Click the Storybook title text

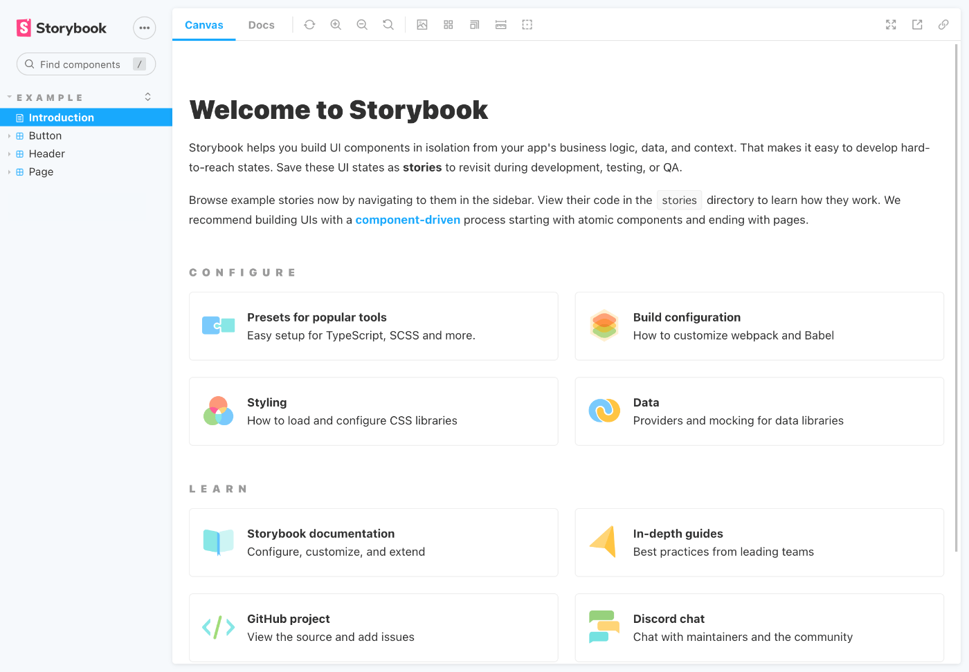71,28
